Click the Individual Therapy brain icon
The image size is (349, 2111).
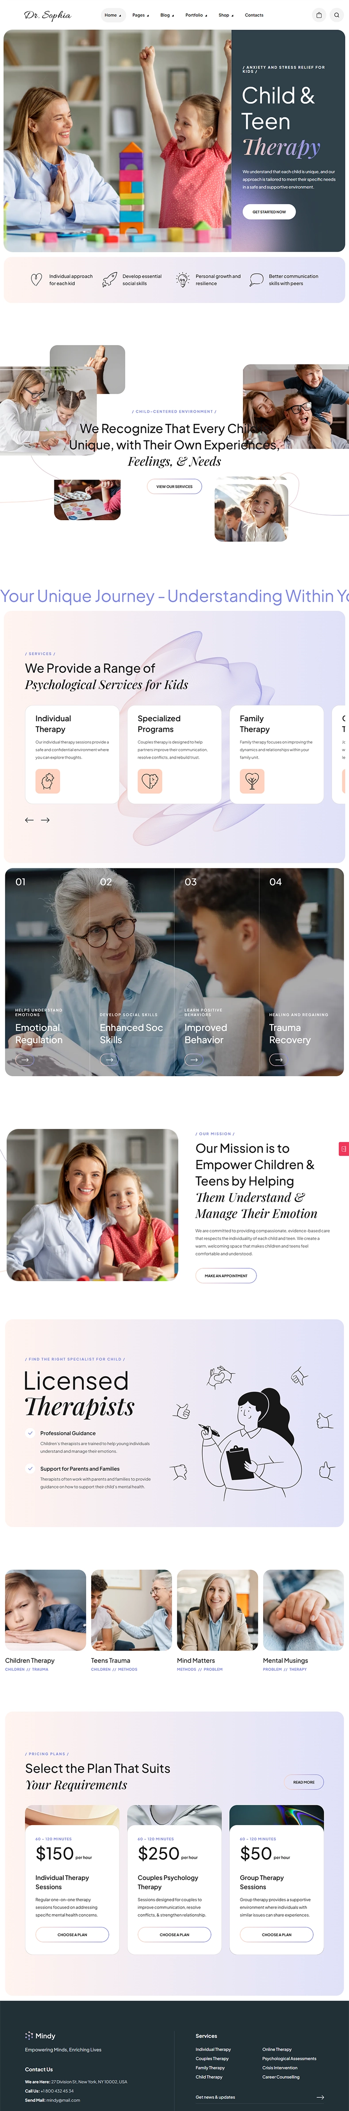coord(47,781)
